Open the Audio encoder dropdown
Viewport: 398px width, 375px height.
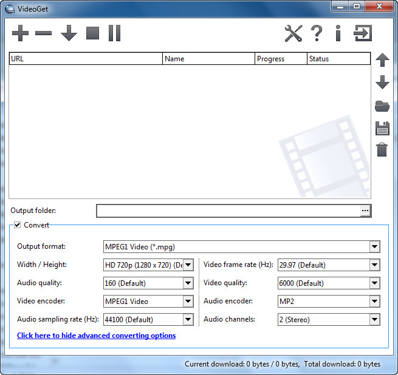[375, 301]
